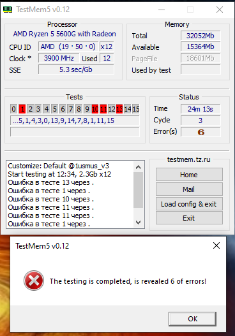This screenshot has width=235, height=336.
Task: Click the test sequence field
Action: click(x=75, y=121)
